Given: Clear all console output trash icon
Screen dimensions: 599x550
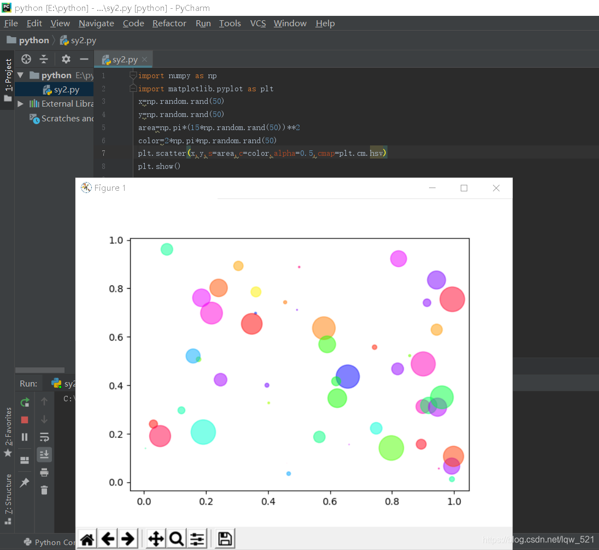Looking at the screenshot, I should coord(44,490).
